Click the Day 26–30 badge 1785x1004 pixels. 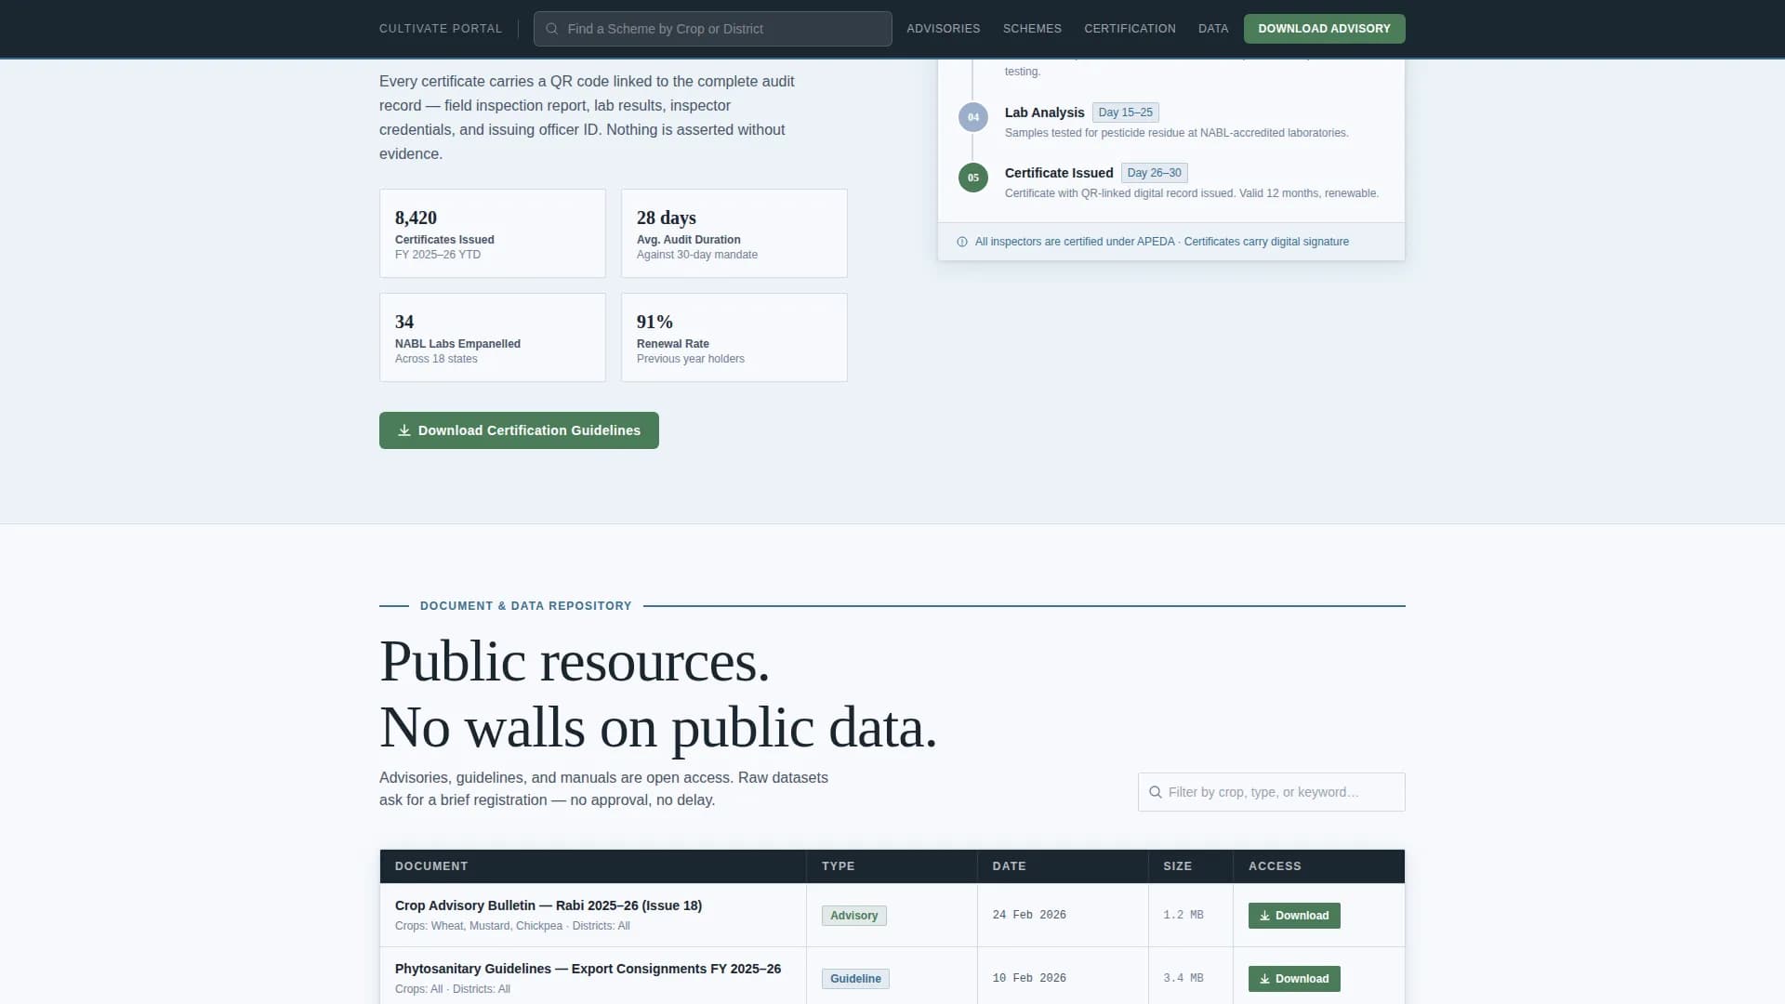[1154, 173]
